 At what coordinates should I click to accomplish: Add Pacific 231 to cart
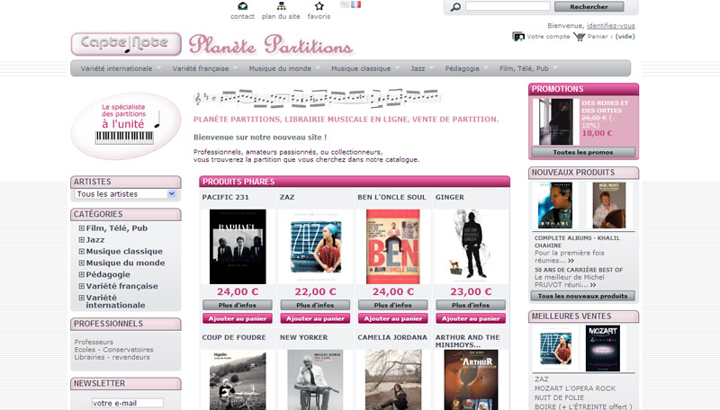(x=238, y=318)
